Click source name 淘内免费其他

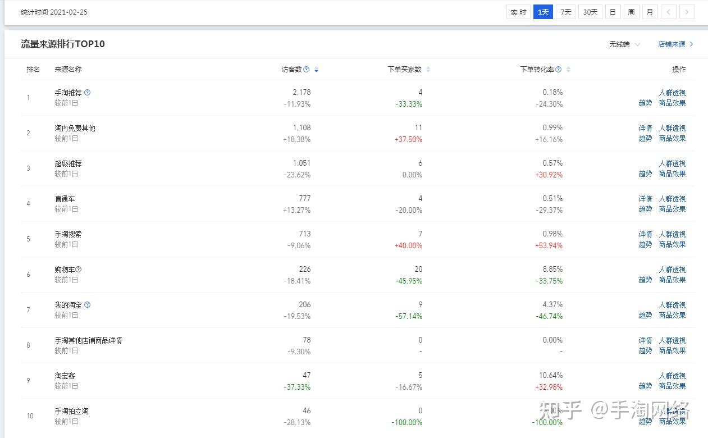75,128
